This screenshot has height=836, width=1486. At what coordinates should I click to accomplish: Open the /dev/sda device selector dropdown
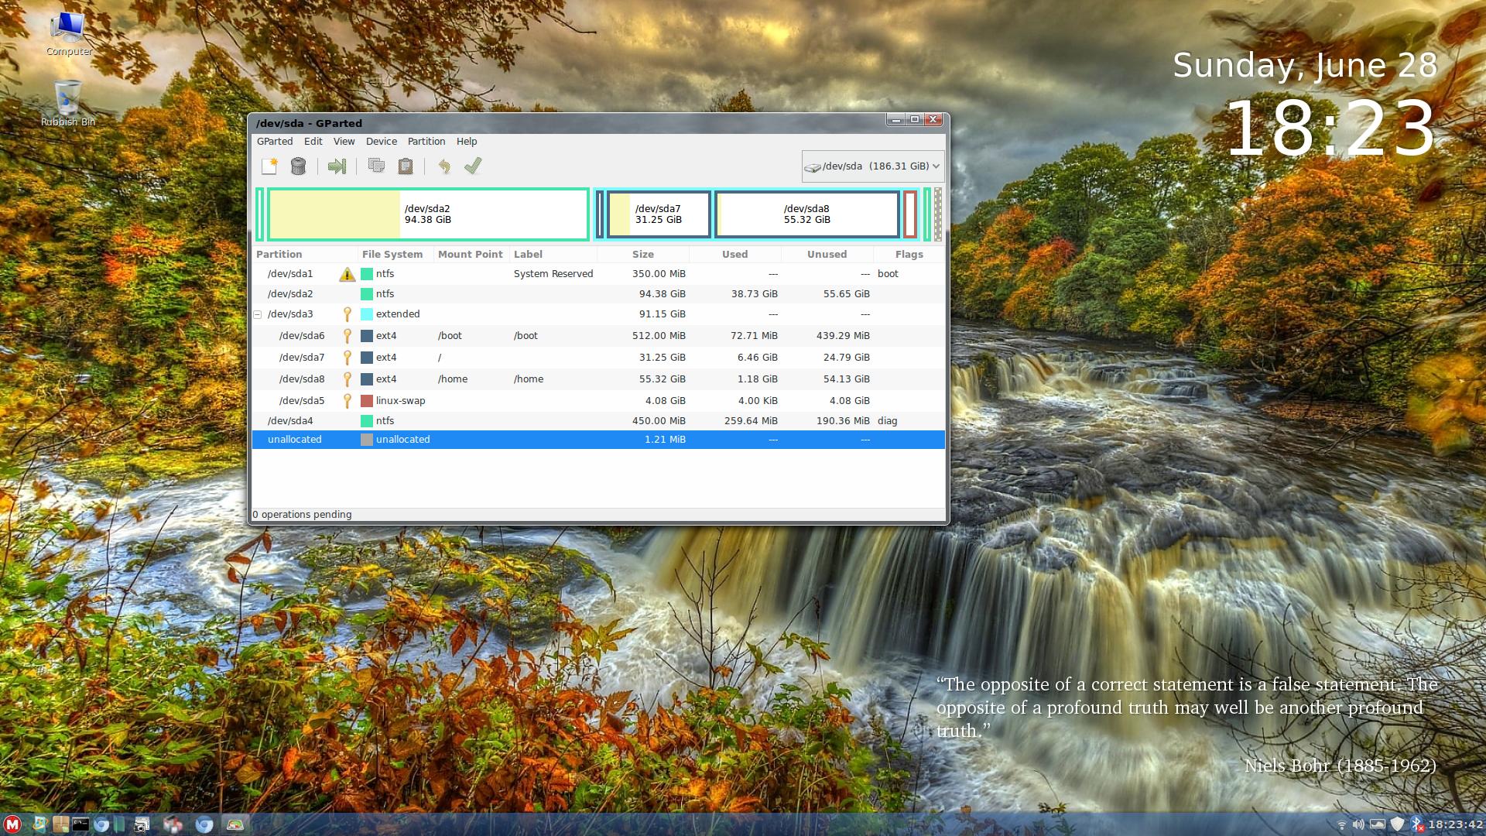pyautogui.click(x=873, y=166)
